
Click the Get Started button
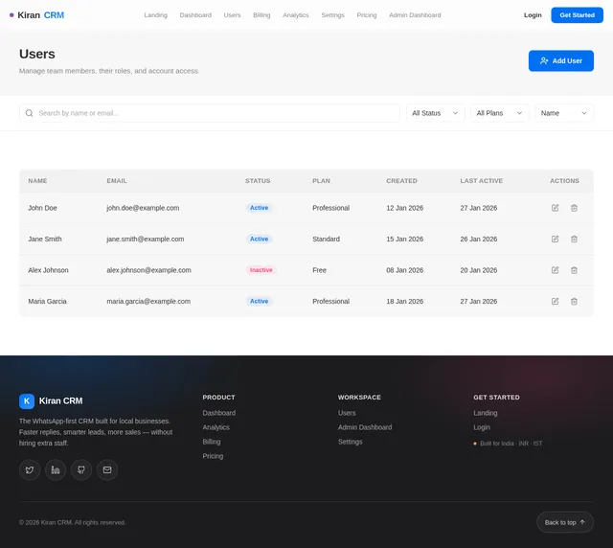[577, 15]
